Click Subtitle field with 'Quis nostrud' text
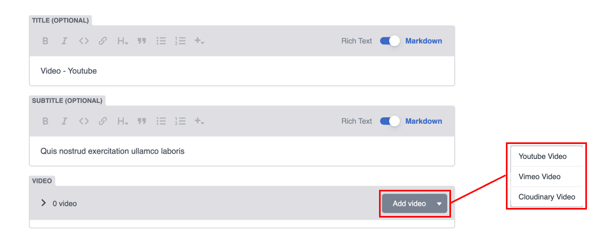 pyautogui.click(x=242, y=151)
